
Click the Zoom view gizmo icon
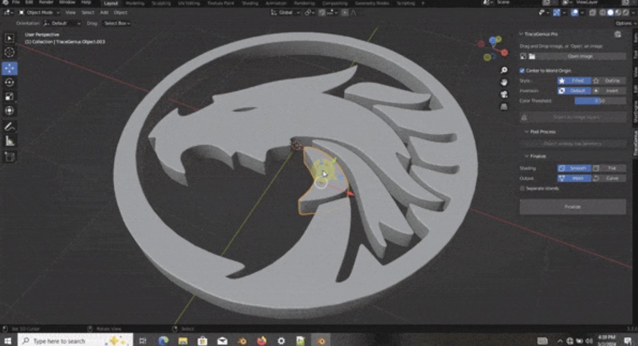(504, 70)
